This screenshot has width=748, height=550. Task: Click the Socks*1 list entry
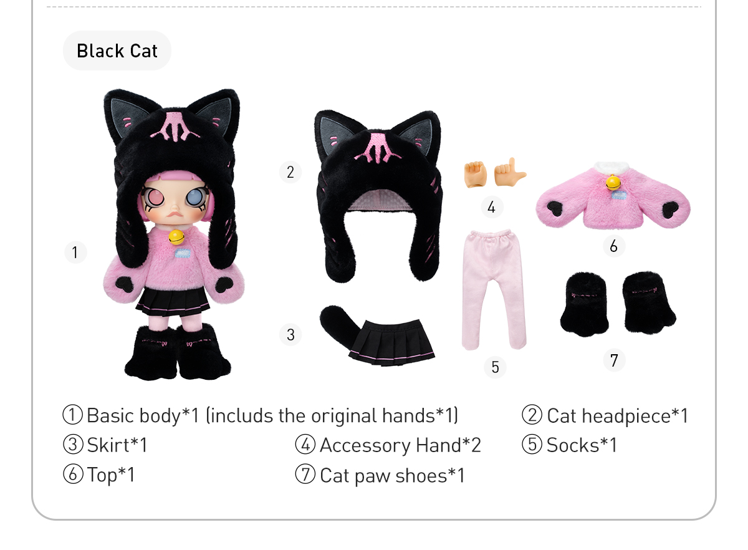pyautogui.click(x=569, y=445)
